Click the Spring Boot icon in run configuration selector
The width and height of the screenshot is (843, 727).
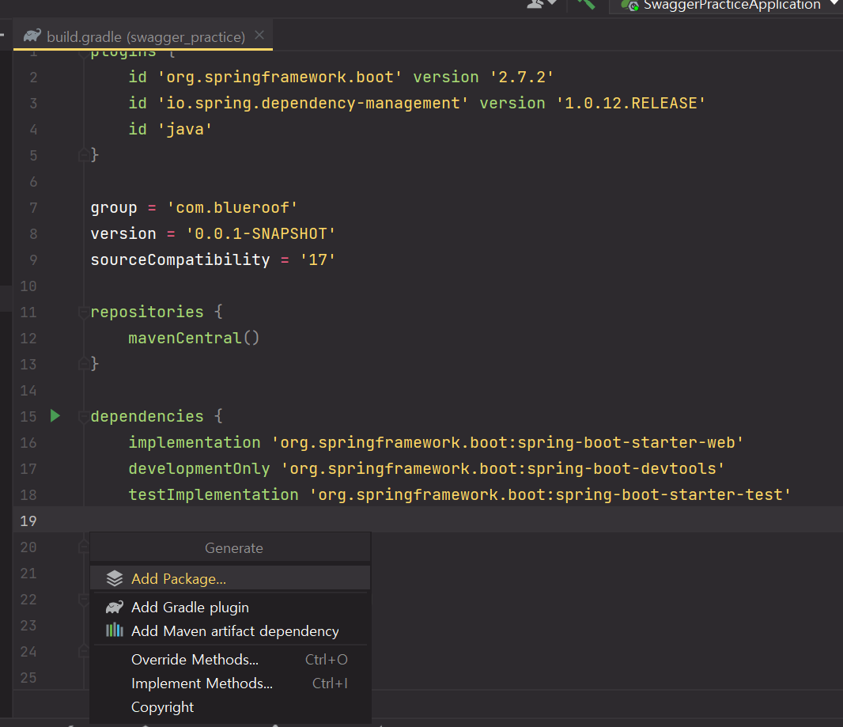click(x=631, y=6)
